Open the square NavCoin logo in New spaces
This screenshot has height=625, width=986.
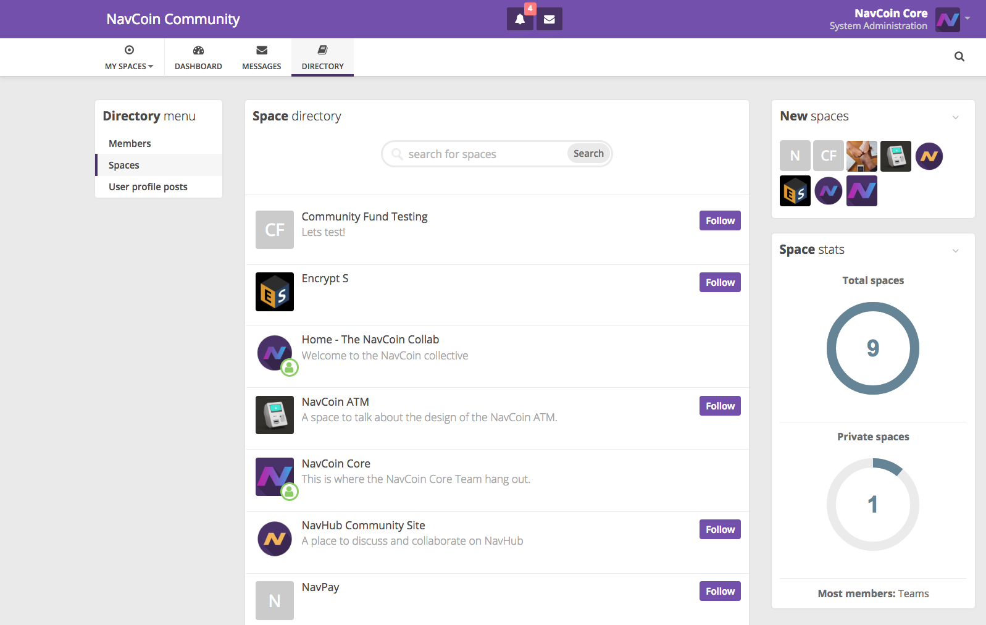pos(862,191)
